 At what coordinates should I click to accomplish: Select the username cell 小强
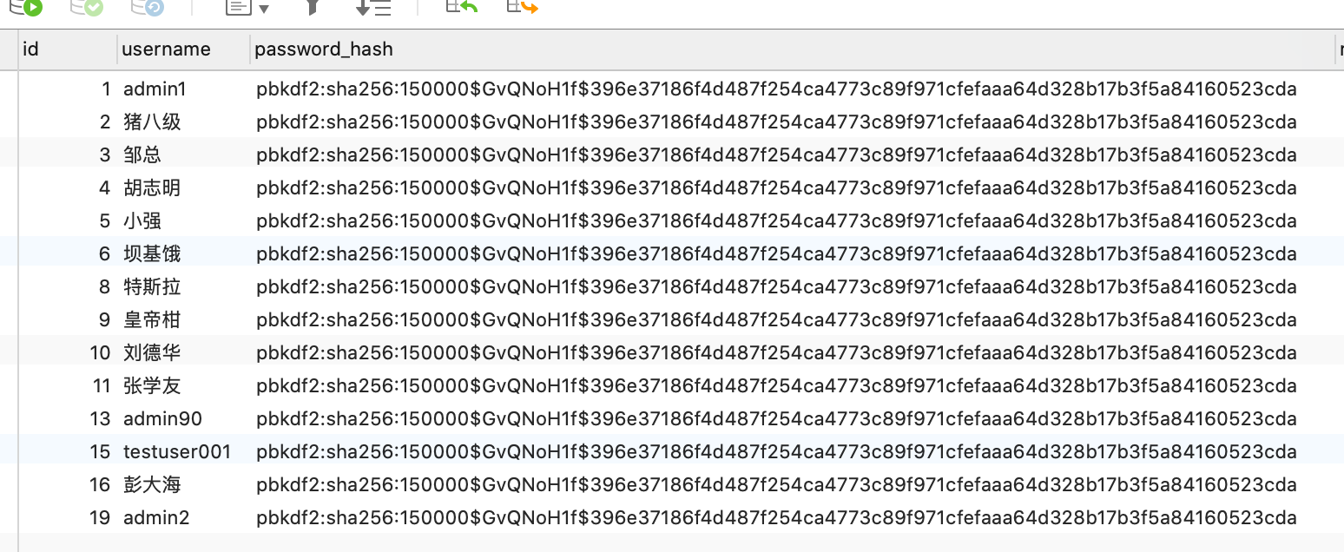tap(183, 220)
